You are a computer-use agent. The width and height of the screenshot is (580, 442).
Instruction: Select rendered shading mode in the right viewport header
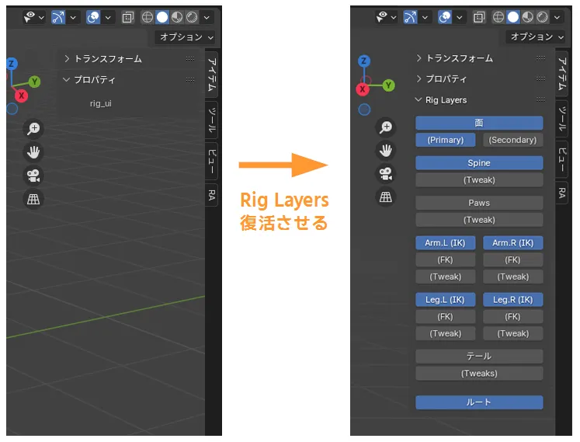[543, 16]
